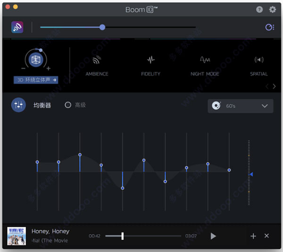This screenshot has width=283, height=252.
Task: Click the third equalizer band handle, the highest
Action: pyautogui.click(x=80, y=155)
